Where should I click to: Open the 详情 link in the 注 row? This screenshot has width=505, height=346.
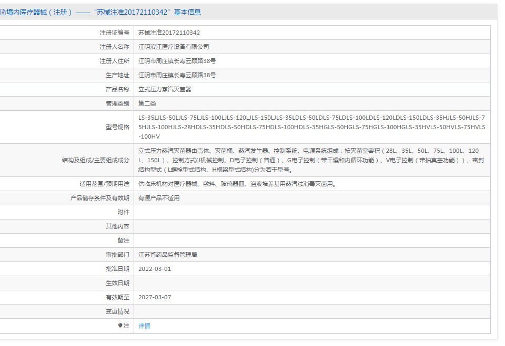click(x=144, y=326)
